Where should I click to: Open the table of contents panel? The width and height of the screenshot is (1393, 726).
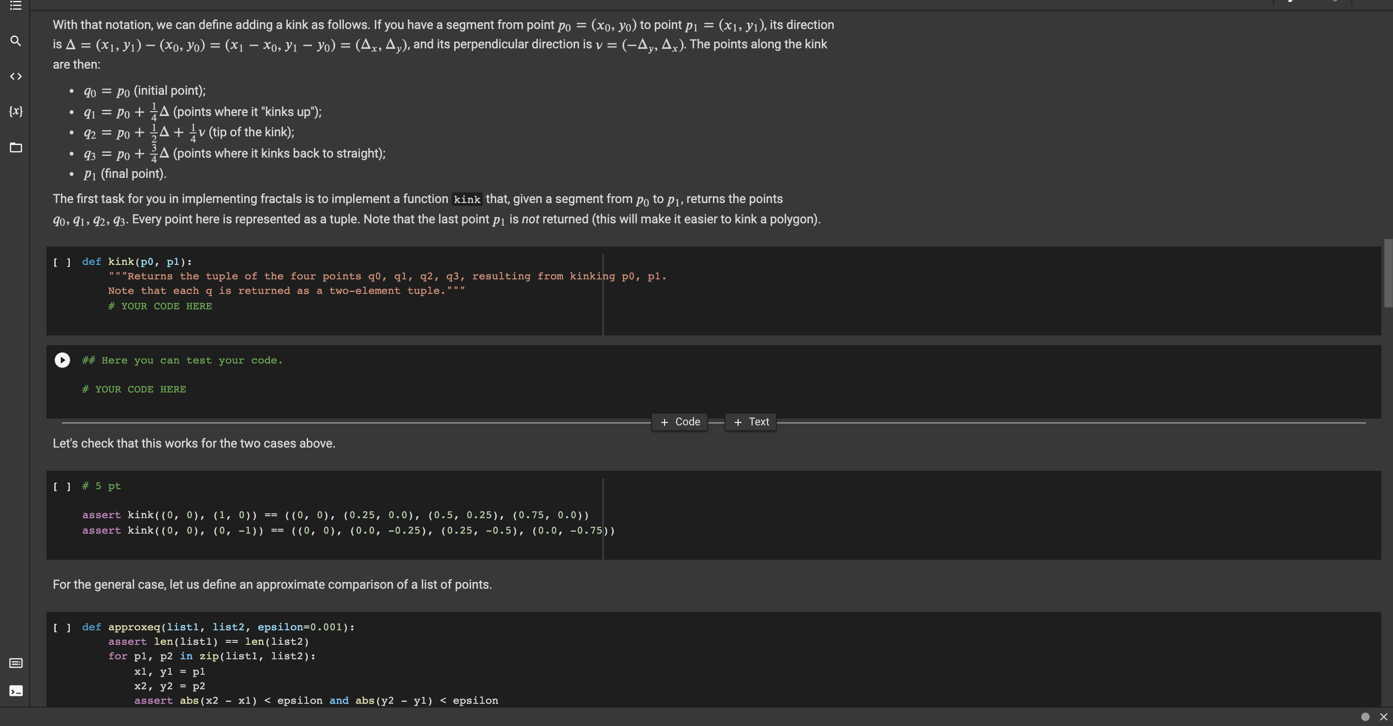(x=15, y=5)
